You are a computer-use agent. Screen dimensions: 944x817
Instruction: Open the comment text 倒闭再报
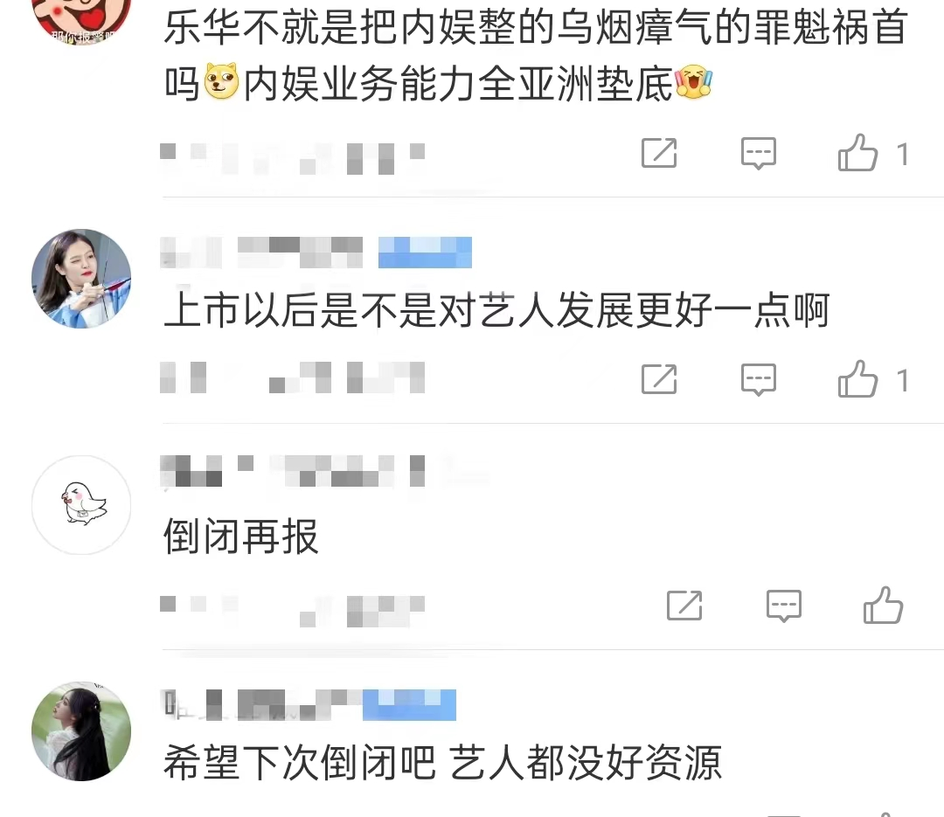(241, 536)
